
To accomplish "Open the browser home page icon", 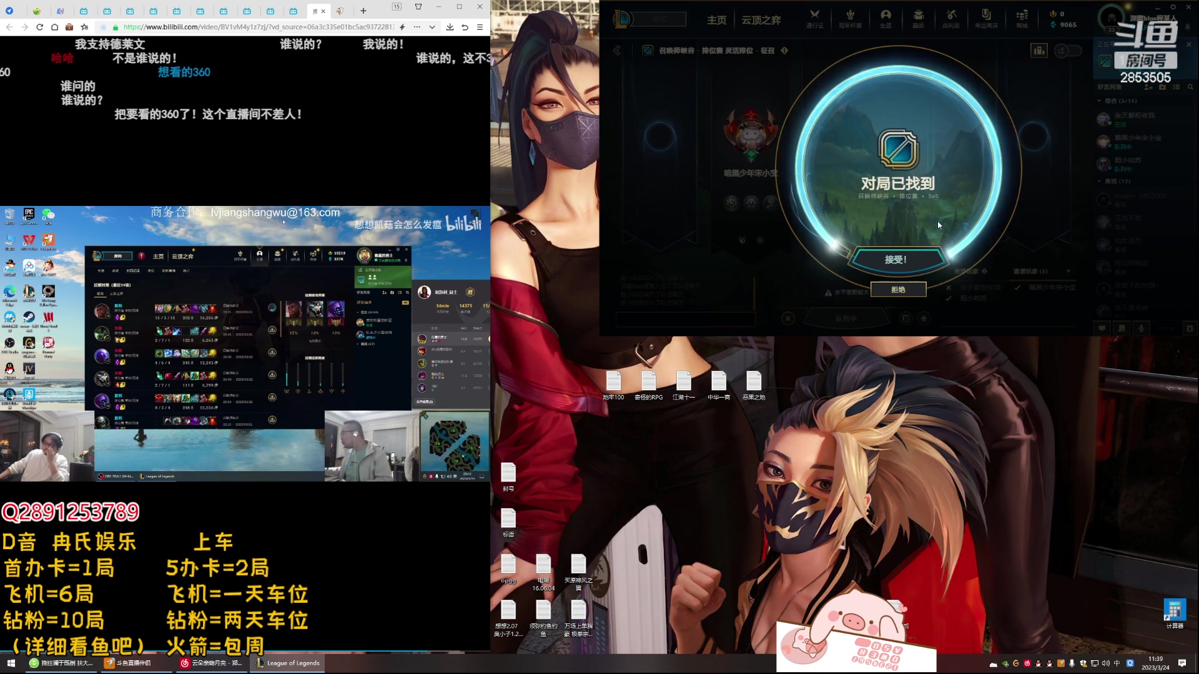I will coord(54,27).
